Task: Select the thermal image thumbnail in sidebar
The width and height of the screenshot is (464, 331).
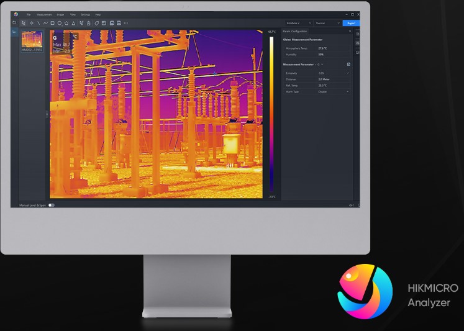Action: [x=32, y=39]
